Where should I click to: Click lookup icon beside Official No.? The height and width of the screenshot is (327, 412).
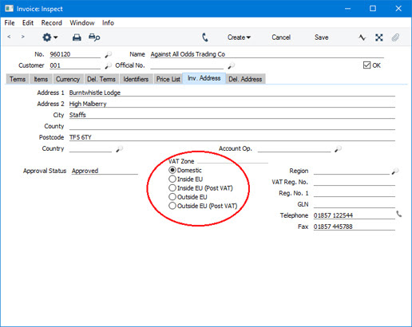click(x=231, y=65)
